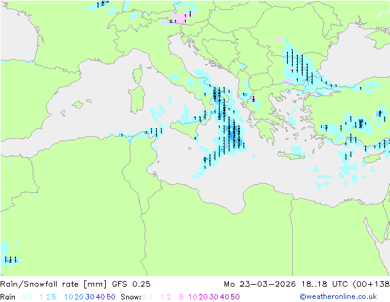This screenshot has height=302, width=390.
Task: Select the rain legend value 10
Action: coord(69,297)
